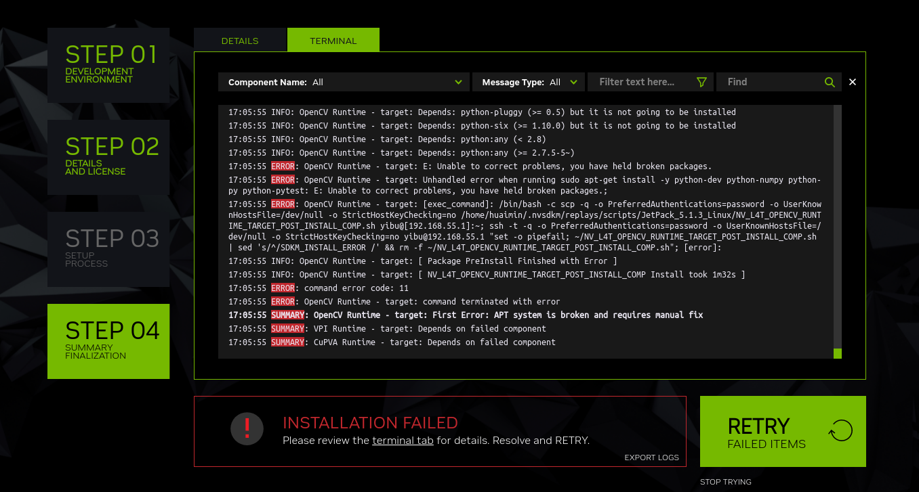Go to Step 01 Development Environment
The height and width of the screenshot is (492, 919).
[x=108, y=65]
